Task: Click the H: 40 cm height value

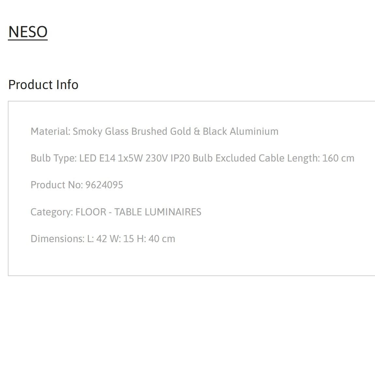Action: point(156,239)
